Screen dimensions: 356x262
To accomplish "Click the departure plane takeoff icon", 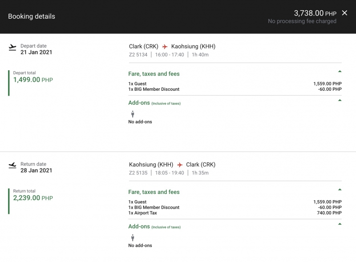I will [x=12, y=48].
